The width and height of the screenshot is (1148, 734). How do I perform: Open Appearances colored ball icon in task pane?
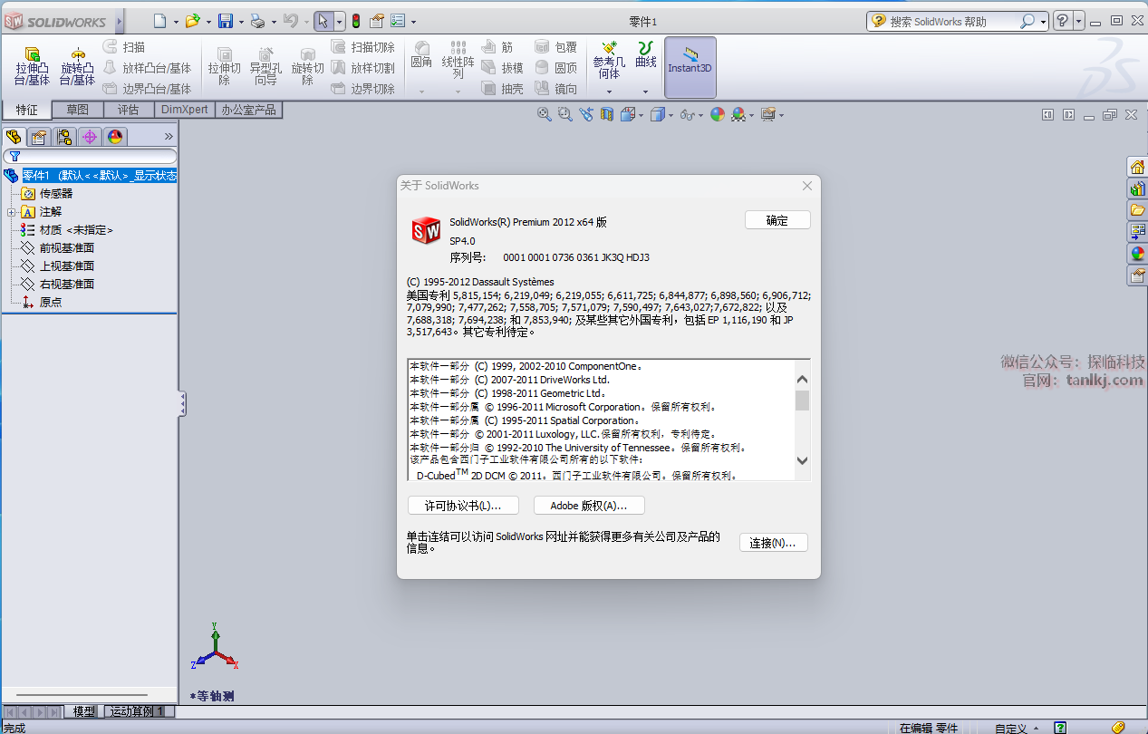(x=1137, y=254)
